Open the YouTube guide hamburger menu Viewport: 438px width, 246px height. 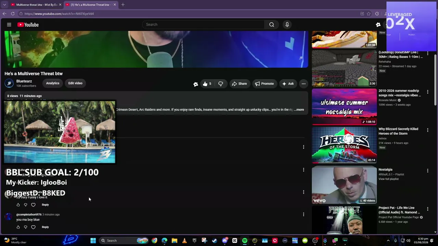(9, 25)
